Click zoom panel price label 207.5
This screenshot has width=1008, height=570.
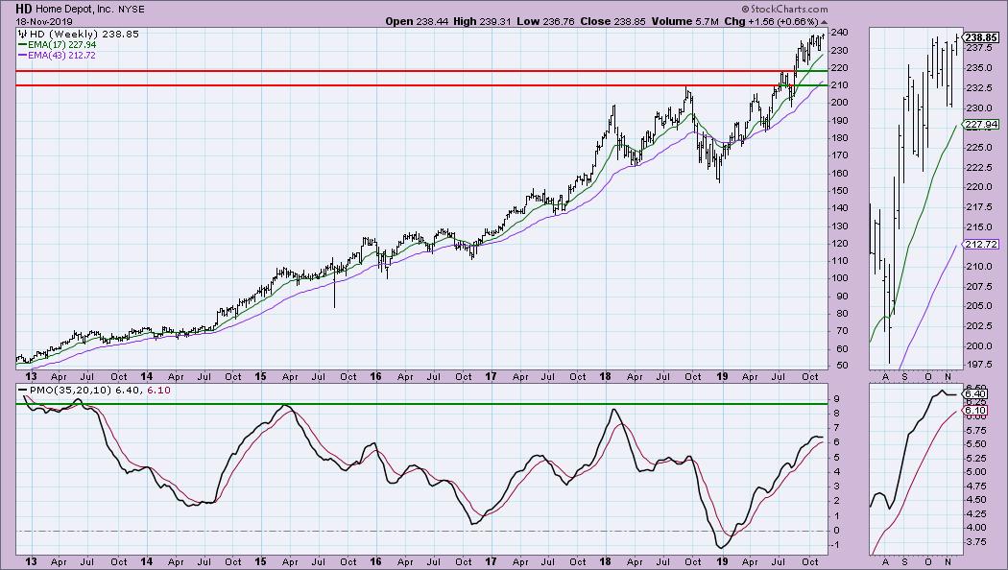(x=978, y=286)
